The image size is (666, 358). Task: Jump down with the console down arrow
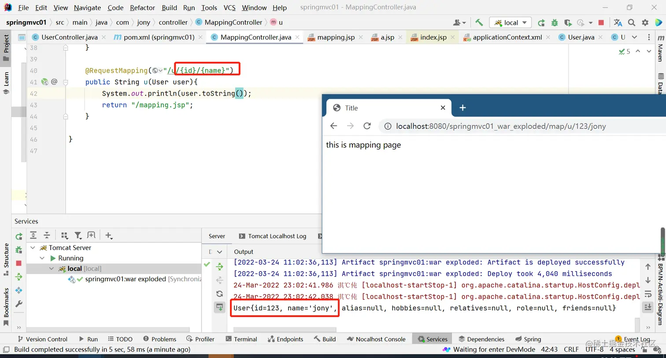648,280
